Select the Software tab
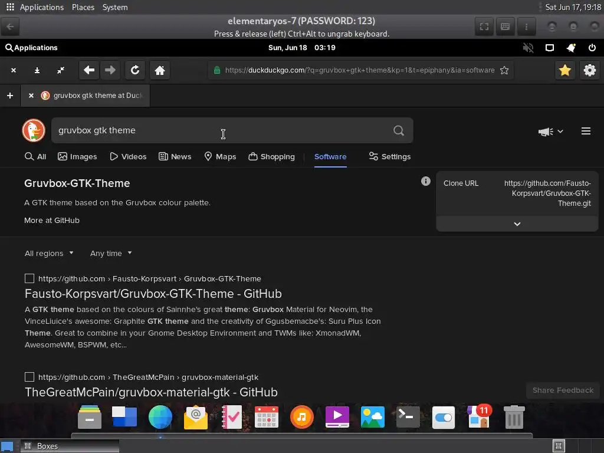The height and width of the screenshot is (453, 604). point(330,156)
